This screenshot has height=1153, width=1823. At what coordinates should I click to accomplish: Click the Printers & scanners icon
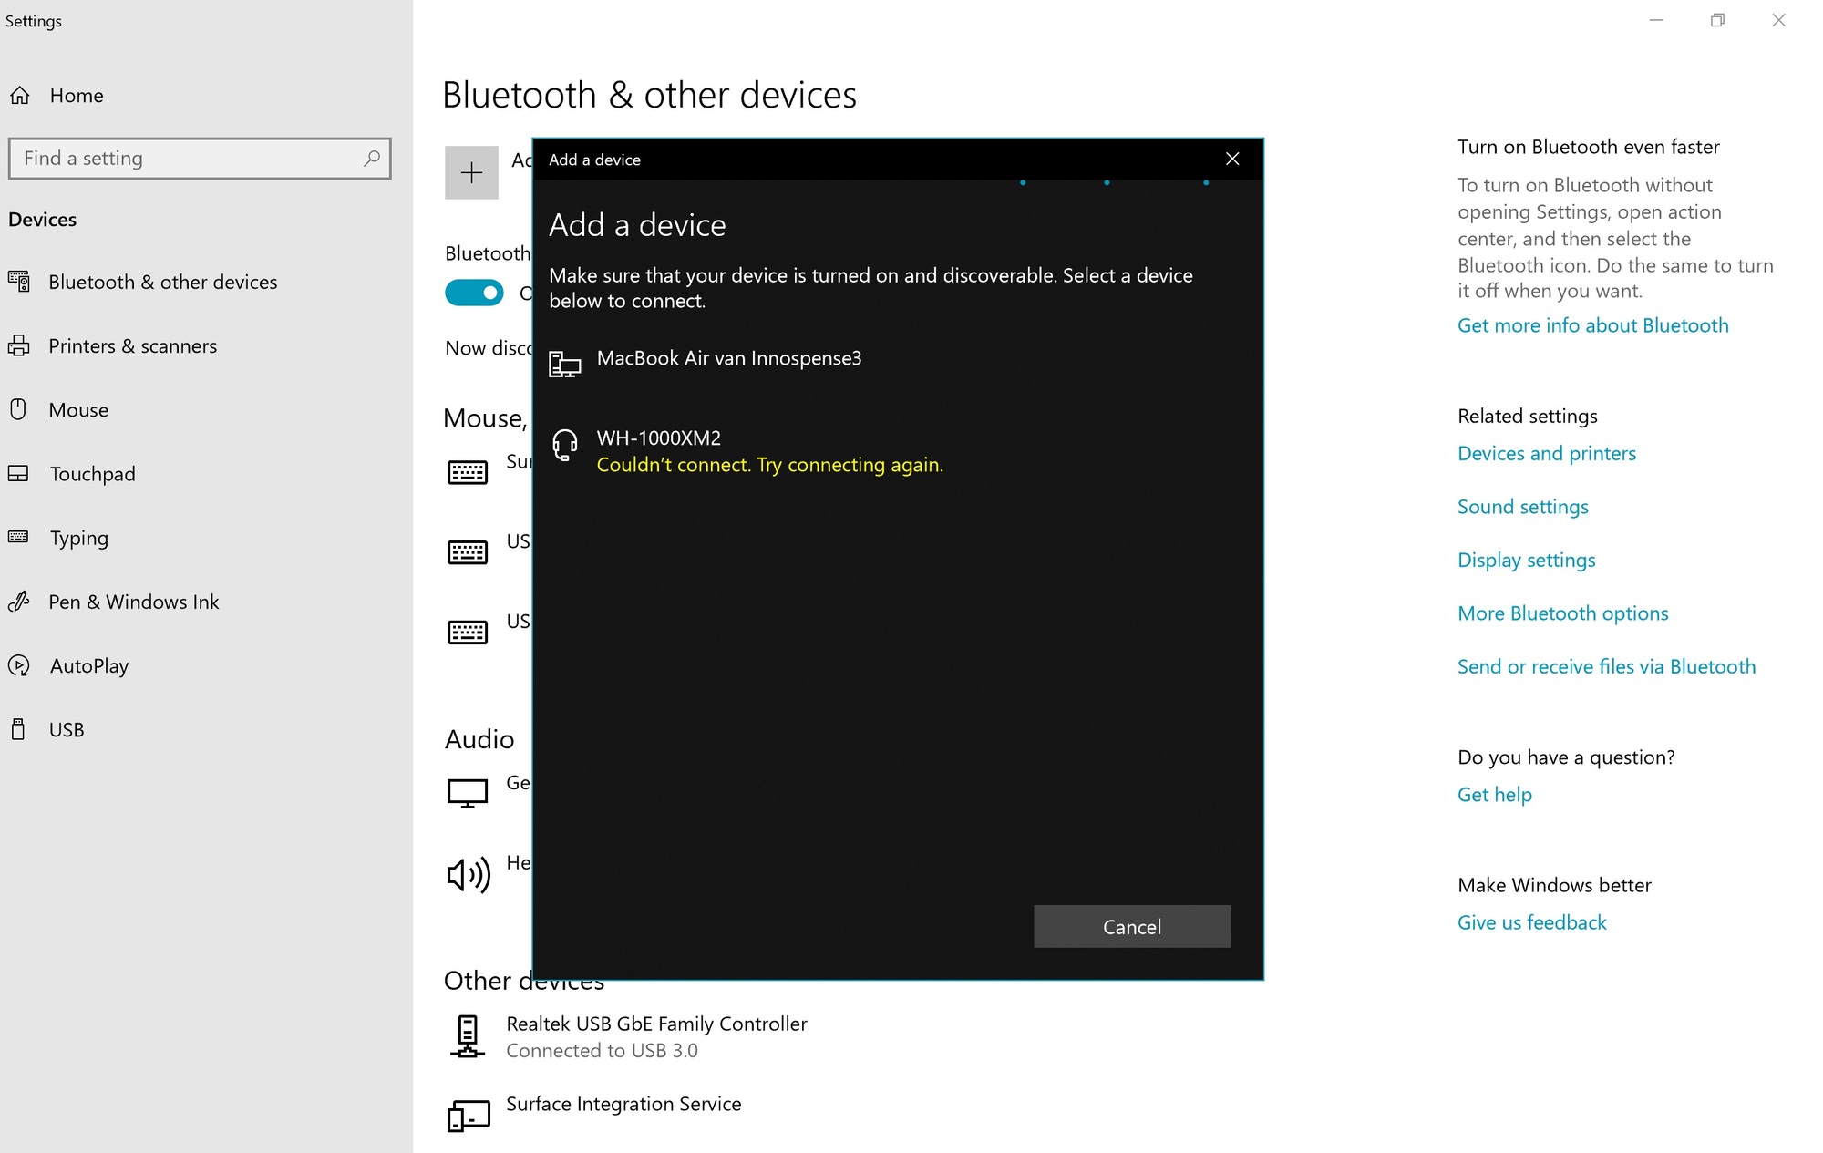click(x=19, y=345)
